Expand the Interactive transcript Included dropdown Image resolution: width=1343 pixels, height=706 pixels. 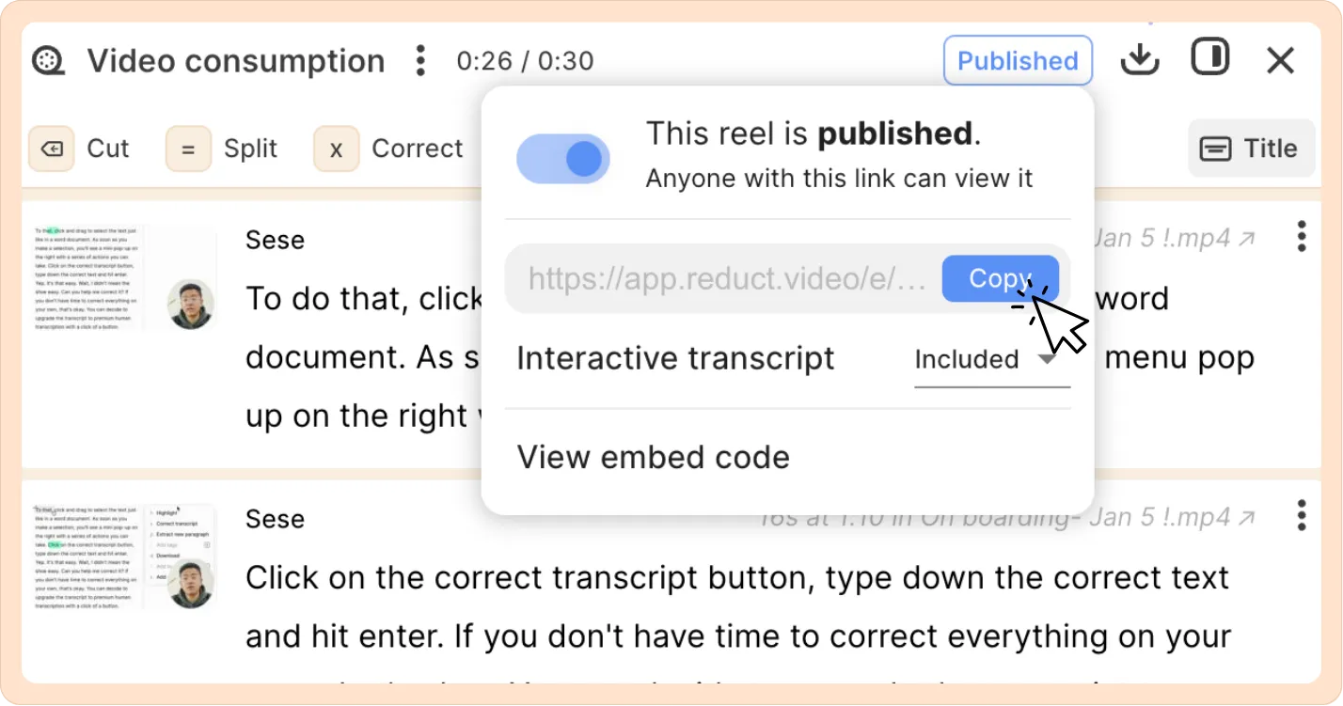point(992,360)
